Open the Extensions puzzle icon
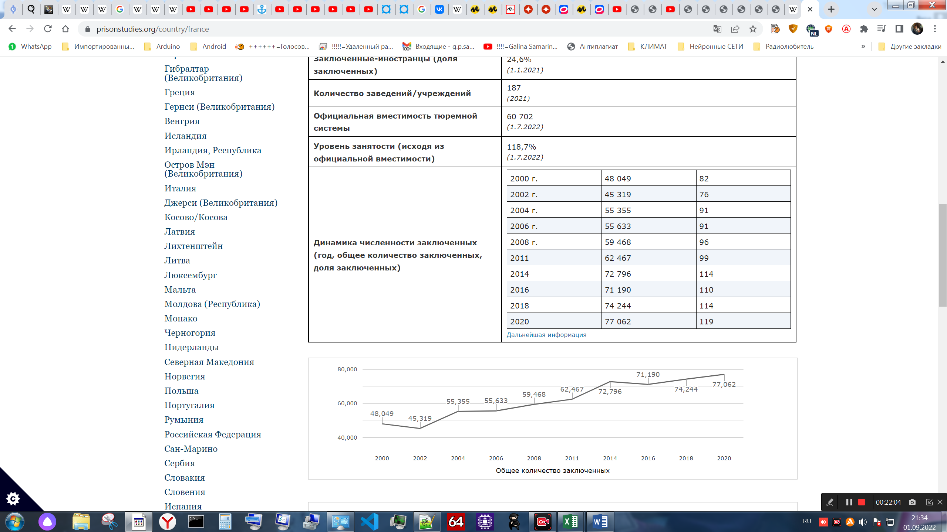The height and width of the screenshot is (532, 947). (864, 29)
